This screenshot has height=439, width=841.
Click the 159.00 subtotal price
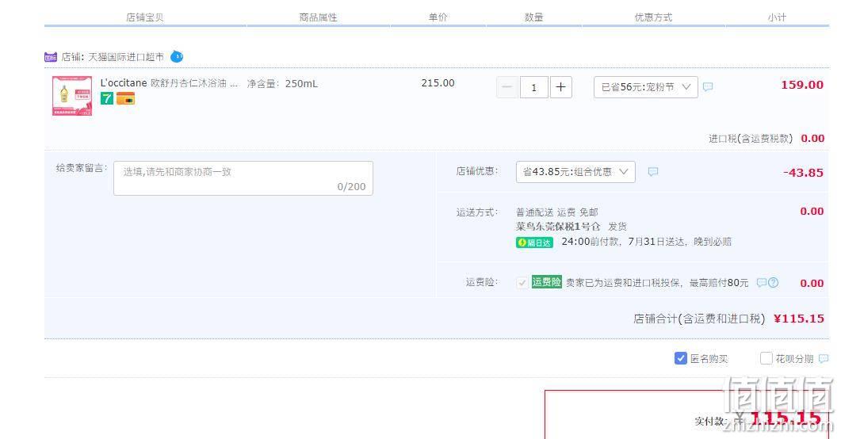click(802, 85)
